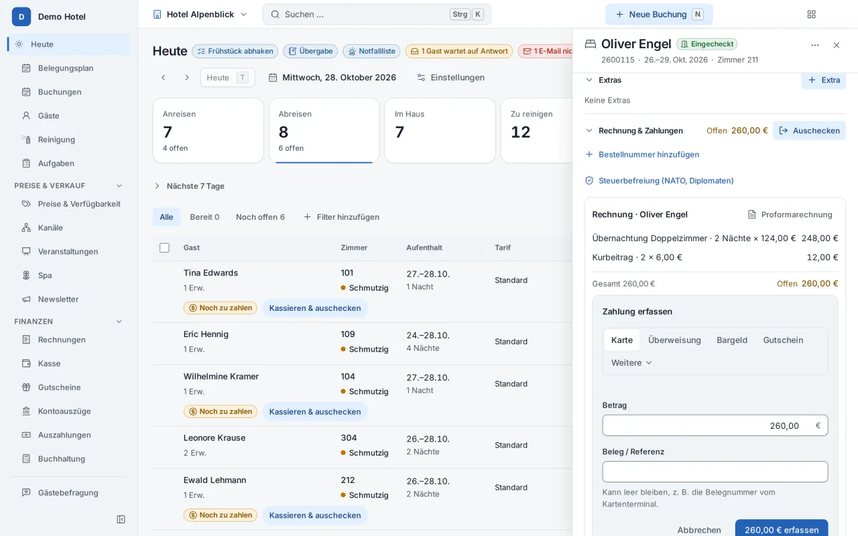Viewport: 858px width, 536px height.
Task: Collapse the Rechnung & Zahlungen section
Action: 634,131
